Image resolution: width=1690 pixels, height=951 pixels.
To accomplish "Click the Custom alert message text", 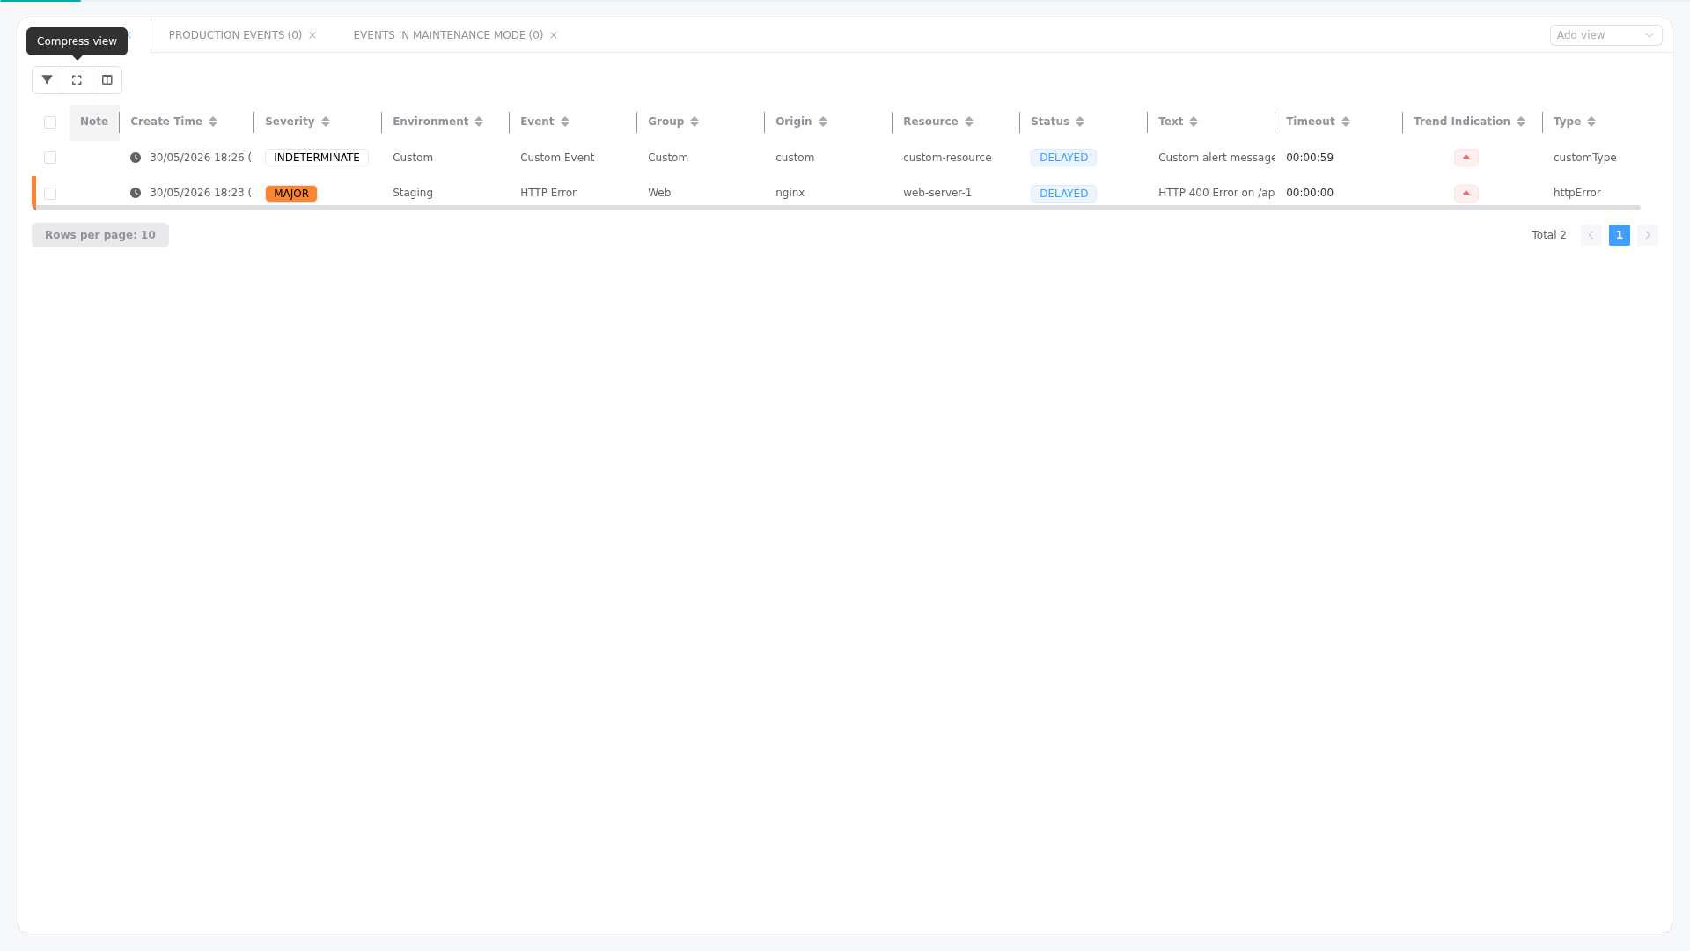I will coord(1216,158).
